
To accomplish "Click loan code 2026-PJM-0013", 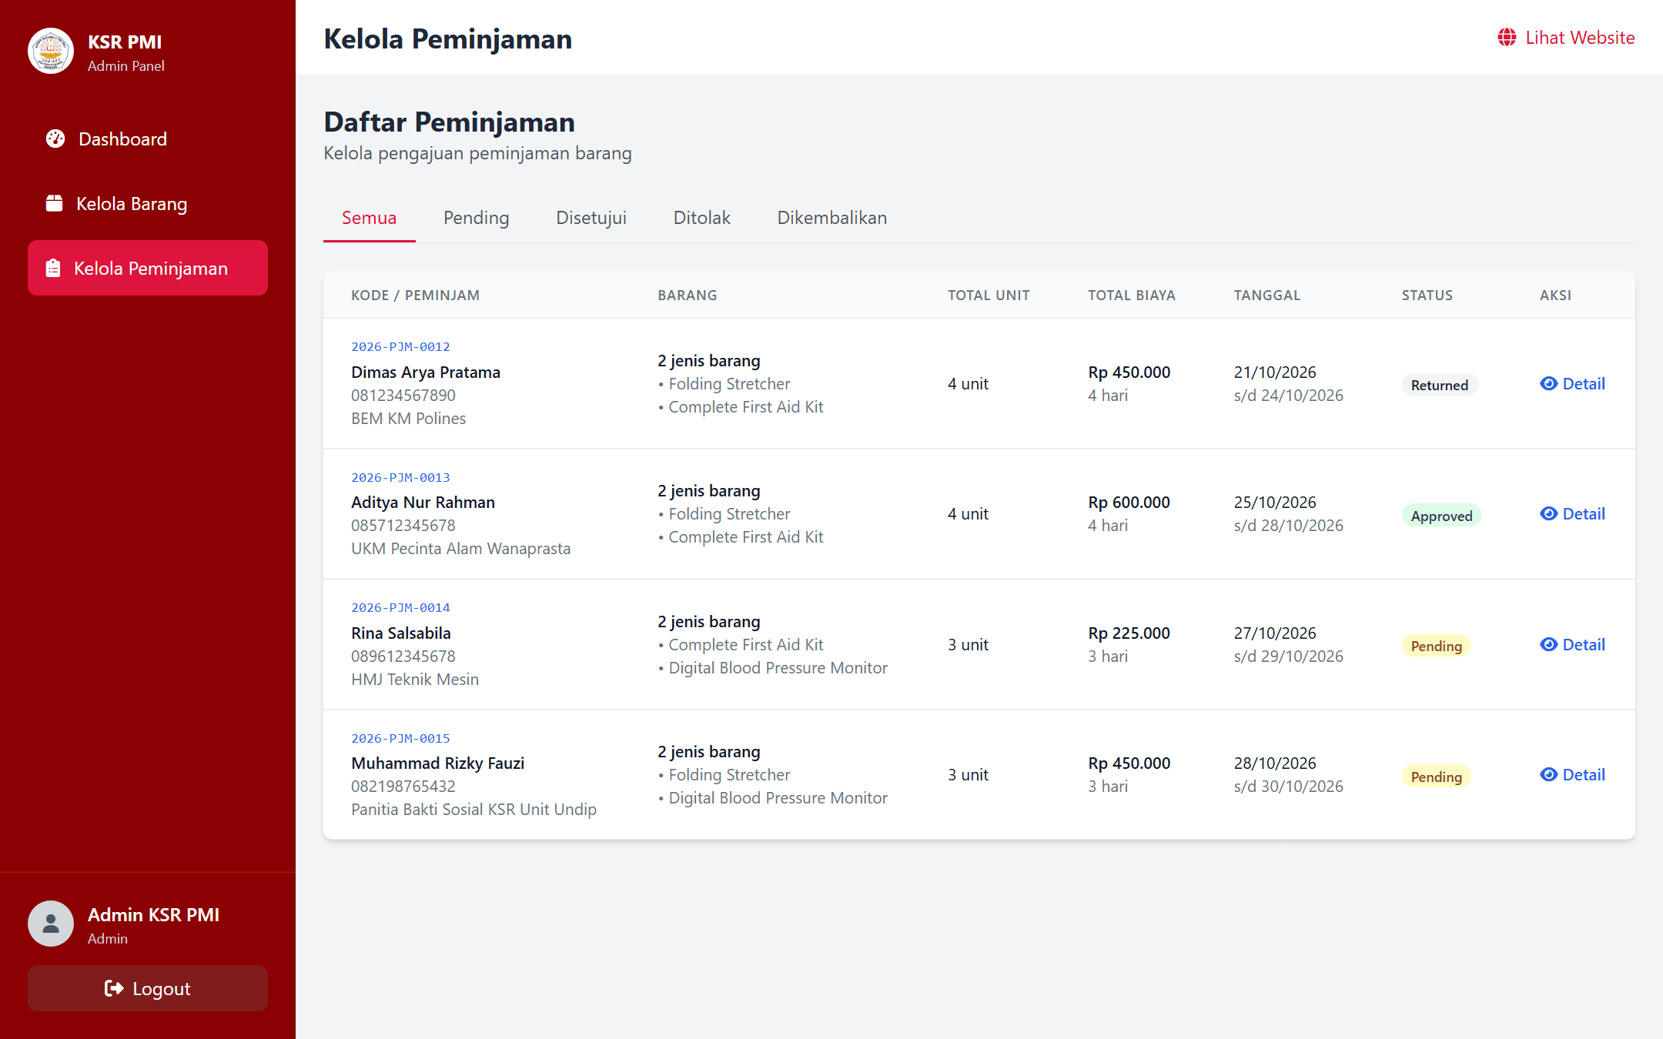I will (400, 477).
